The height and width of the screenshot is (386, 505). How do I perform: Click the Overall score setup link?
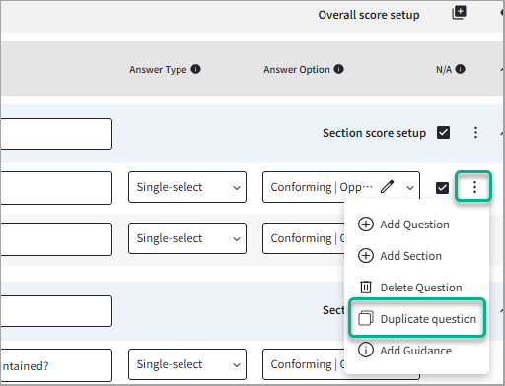369,15
